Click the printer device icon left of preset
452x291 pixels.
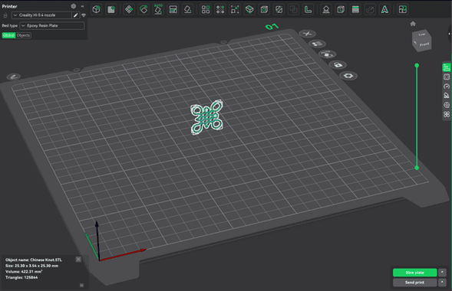coord(5,15)
